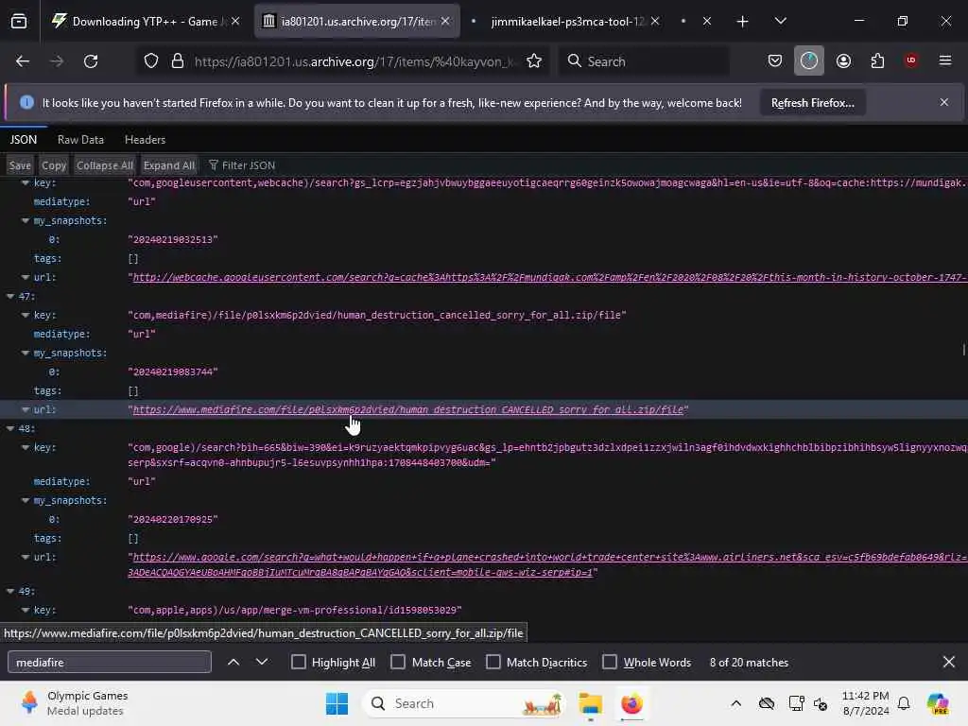
Task: Close the ia801201.us.archive.org tab
Action: tap(445, 22)
